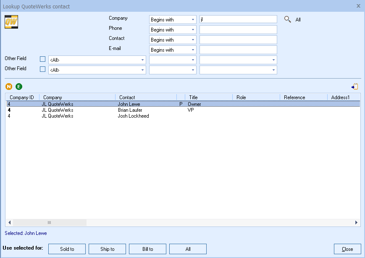Image resolution: width=365 pixels, height=258 pixels.
Task: Click the magnifying glass search icon
Action: tap(287, 19)
